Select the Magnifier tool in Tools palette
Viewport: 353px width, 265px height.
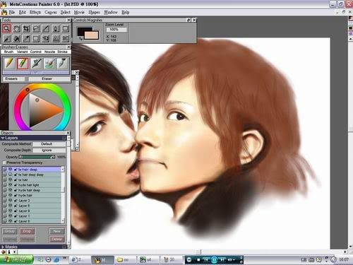pyautogui.click(x=6, y=28)
